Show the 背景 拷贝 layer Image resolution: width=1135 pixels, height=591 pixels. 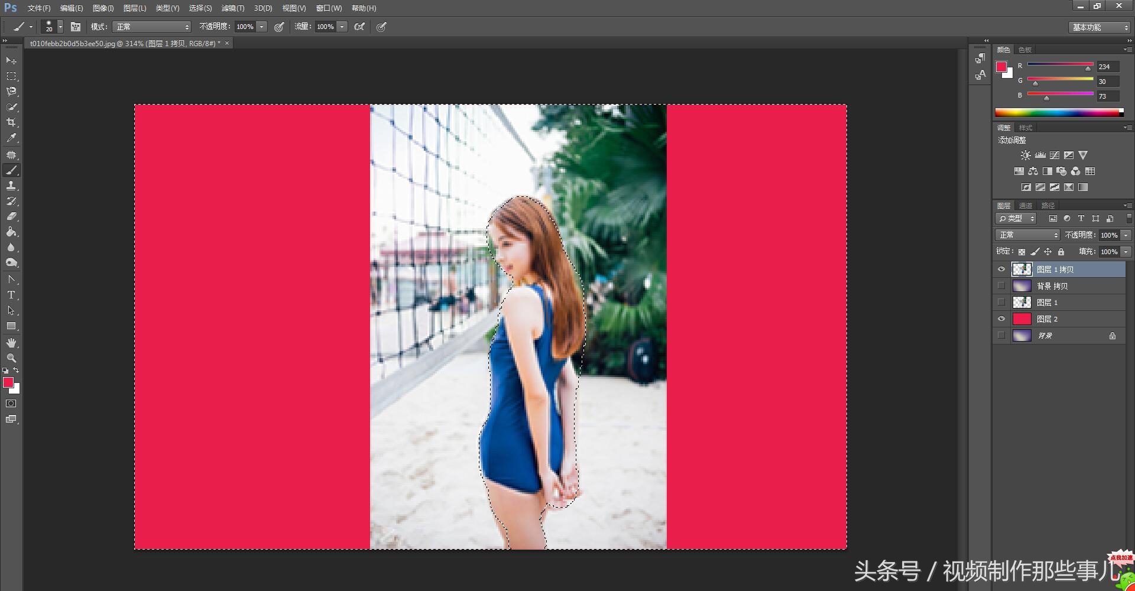coord(1001,286)
